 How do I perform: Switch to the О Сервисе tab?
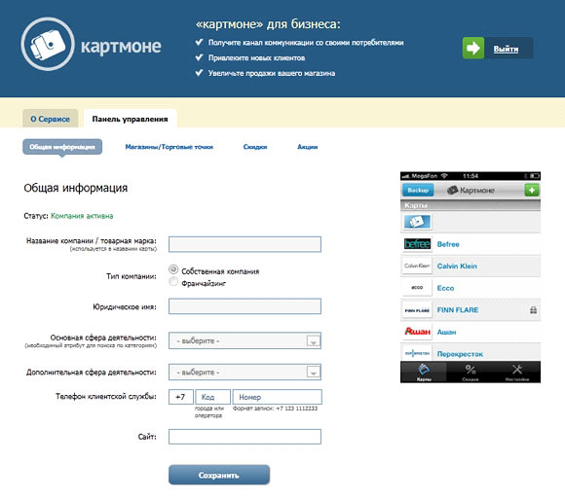coord(50,119)
